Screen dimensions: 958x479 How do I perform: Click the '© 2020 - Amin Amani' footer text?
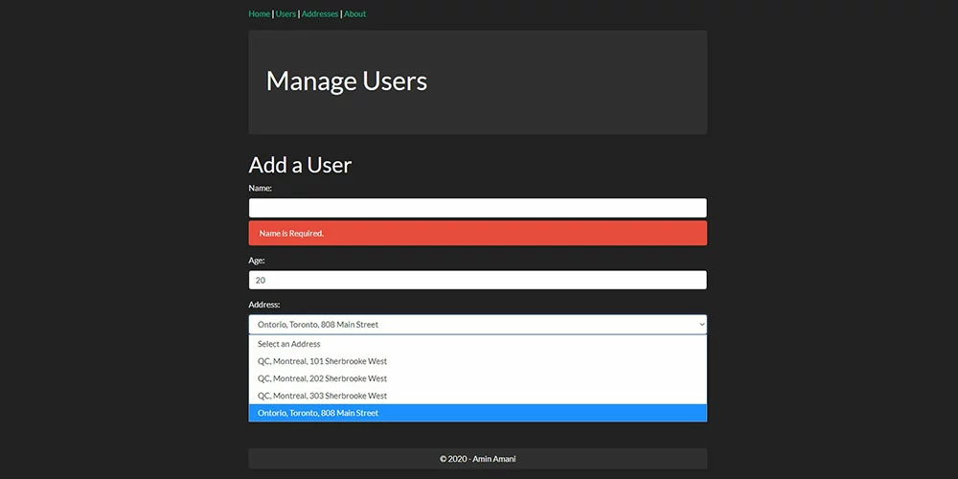[478, 459]
